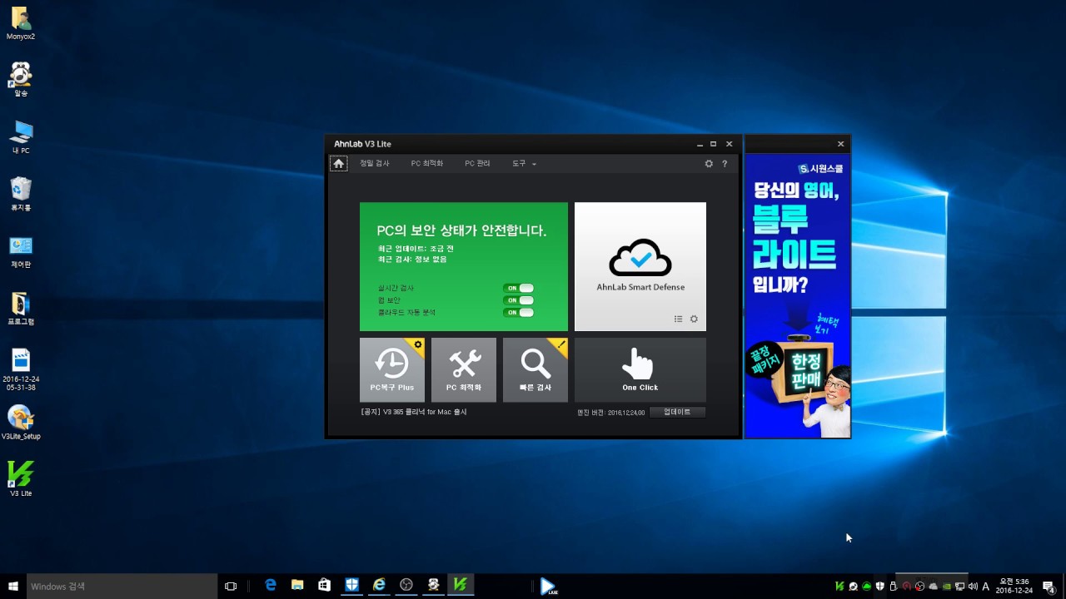Switch to V3 Lite taskbar button
1066x599 pixels.
pyautogui.click(x=460, y=586)
